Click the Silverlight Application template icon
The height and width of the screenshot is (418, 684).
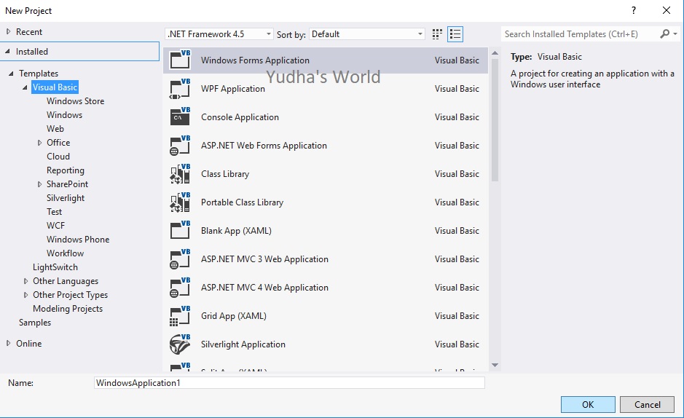pos(180,344)
